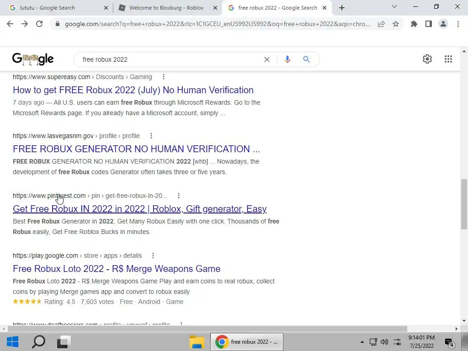Switch to Welcome to Bloxburg Roblox tab
The width and height of the screenshot is (468, 351).
(x=166, y=8)
